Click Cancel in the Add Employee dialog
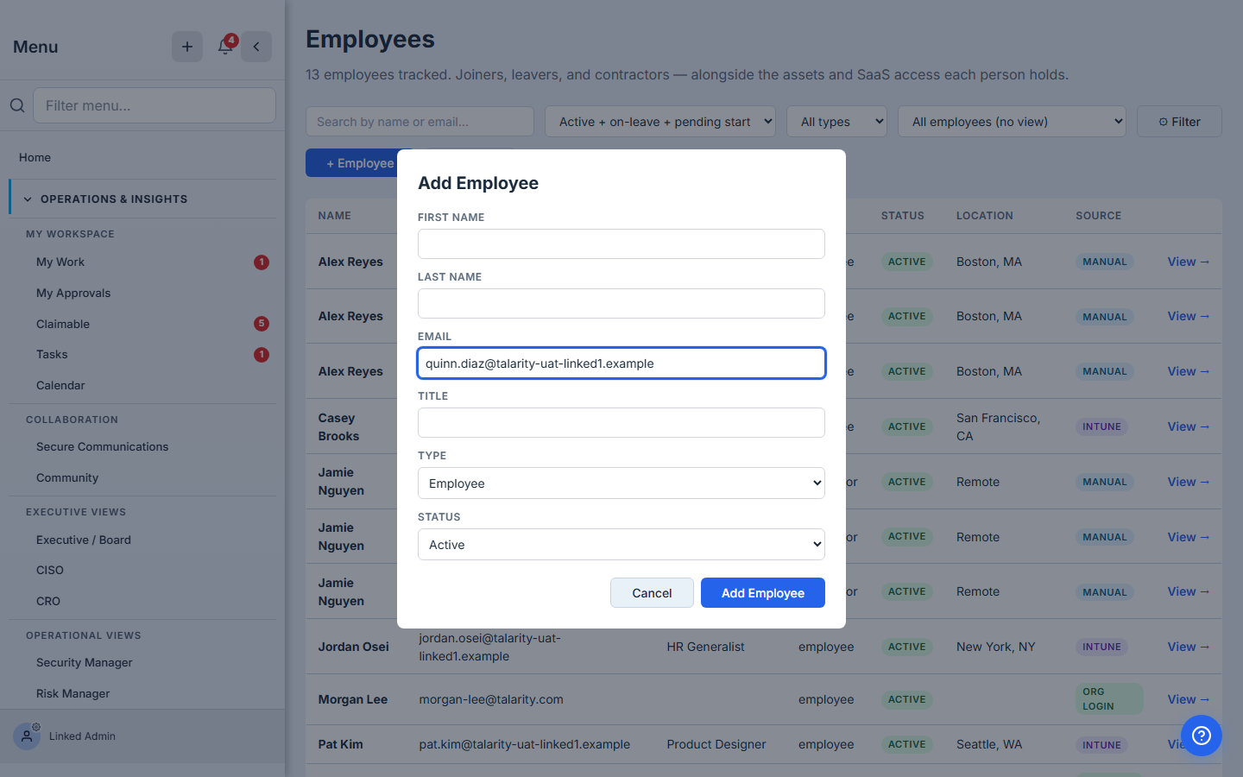Image resolution: width=1243 pixels, height=777 pixels. (652, 593)
